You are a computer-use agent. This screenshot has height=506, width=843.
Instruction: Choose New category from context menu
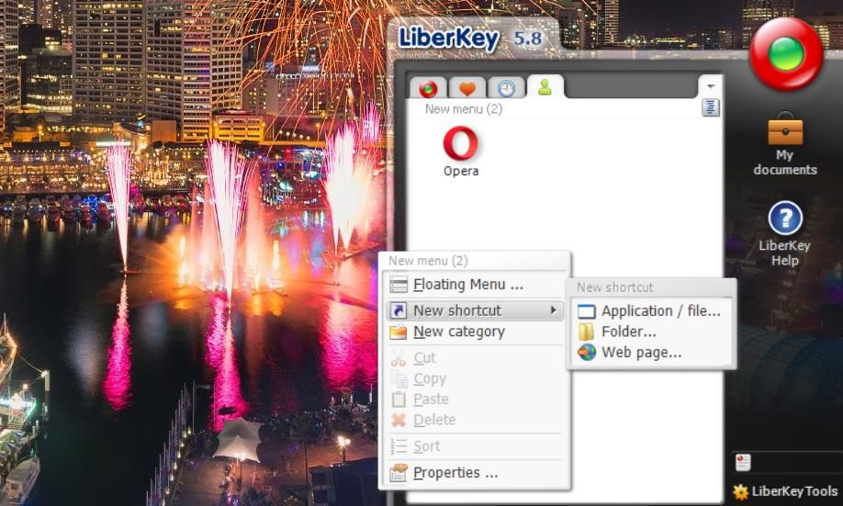point(475,332)
